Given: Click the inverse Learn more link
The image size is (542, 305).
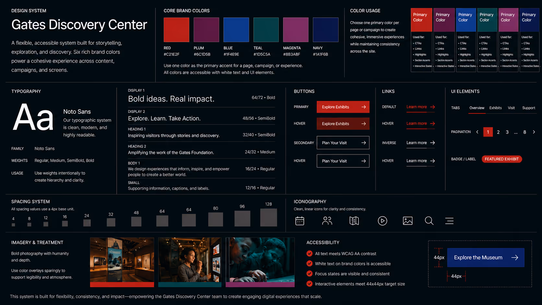Looking at the screenshot, I should pyautogui.click(x=420, y=143).
